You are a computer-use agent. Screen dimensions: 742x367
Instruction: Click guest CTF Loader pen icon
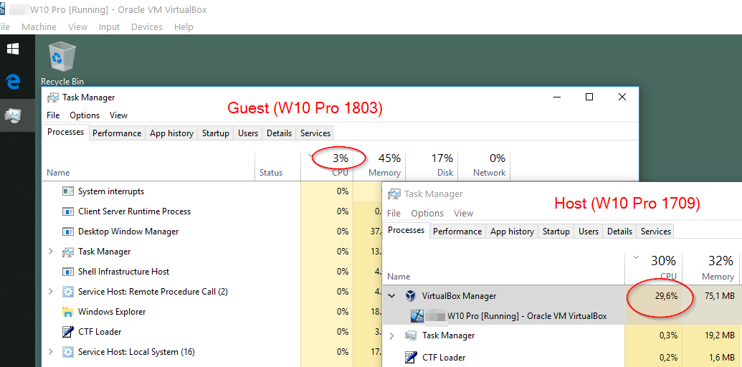pos(68,332)
